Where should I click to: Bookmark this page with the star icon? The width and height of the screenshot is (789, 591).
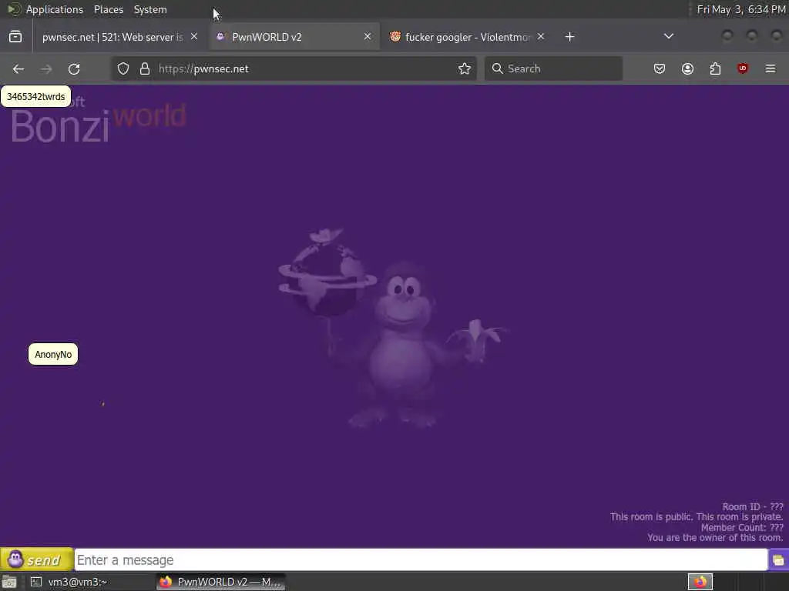point(465,68)
